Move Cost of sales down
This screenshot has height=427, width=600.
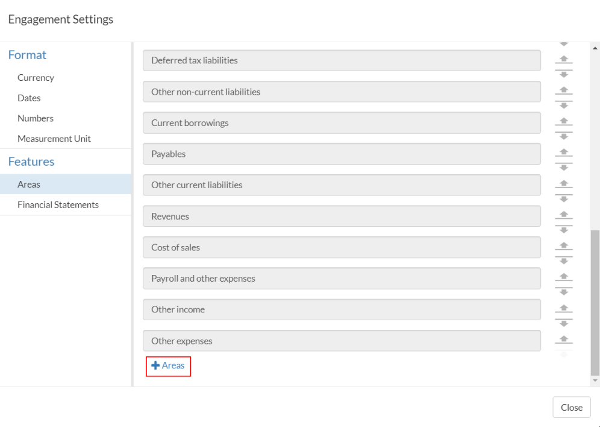[x=563, y=262]
